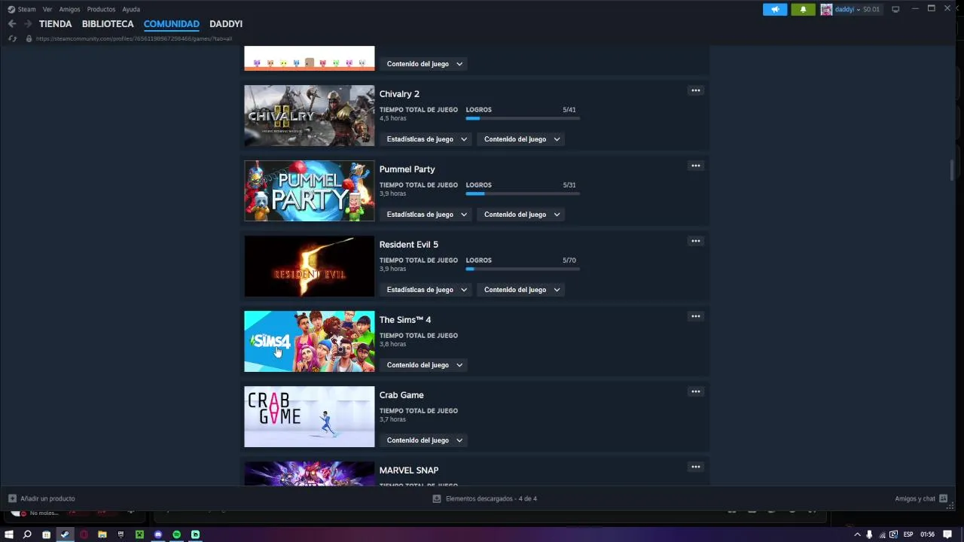Expand Contenido del juego for Chivalry 2
This screenshot has height=542, width=964.
[x=521, y=139]
